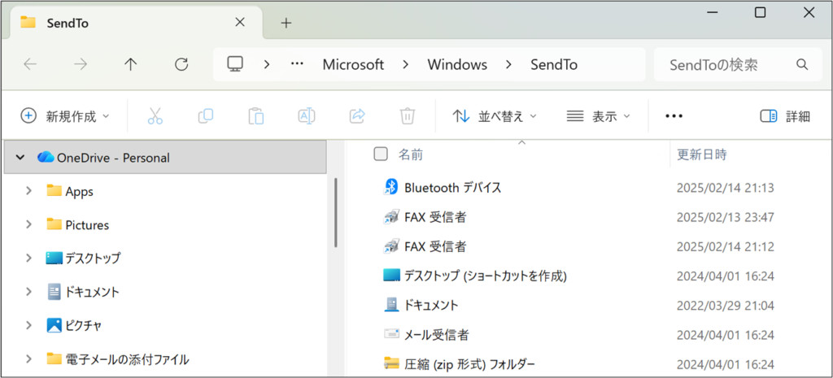
Task: Open the See more ellipsis menu
Action: coord(674,116)
